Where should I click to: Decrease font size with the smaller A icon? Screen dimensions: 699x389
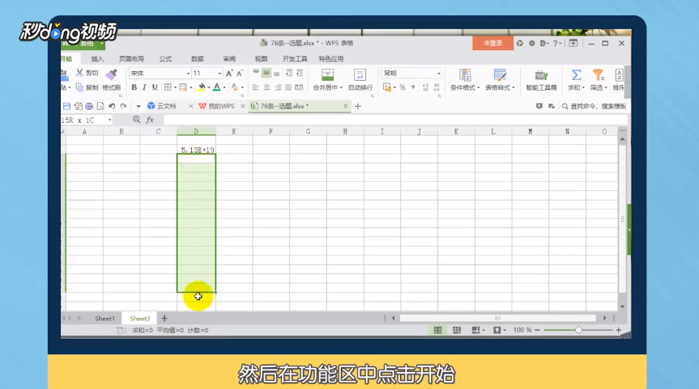(x=240, y=74)
